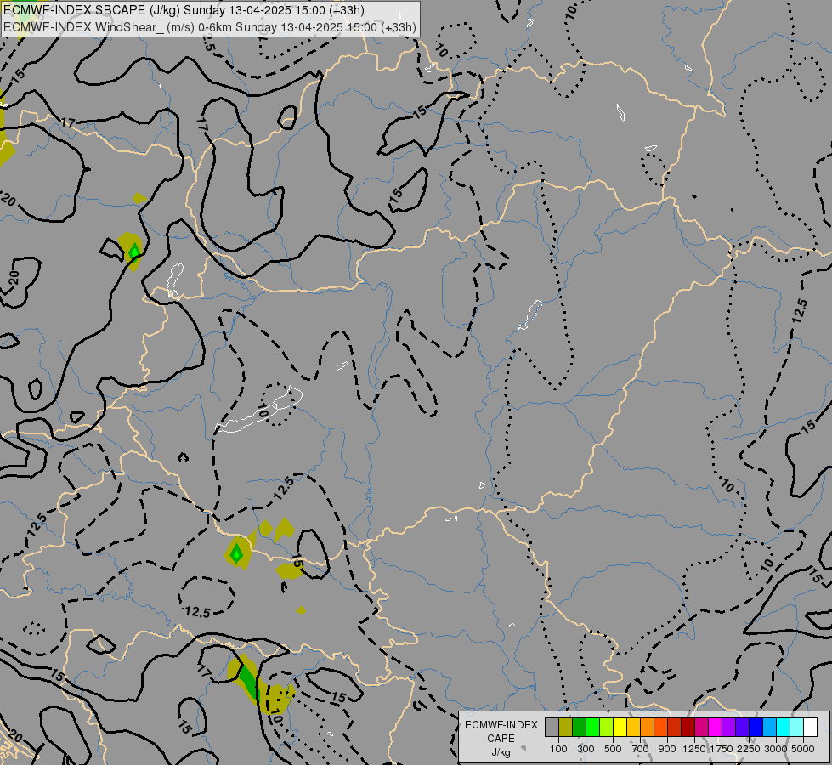
Task: Click the pure yellow swatch after the 500 tick
Action: click(x=620, y=727)
